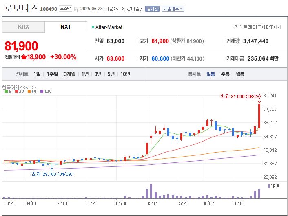This screenshot has height=216, width=288.
Task: Click the 실시간 button
Action: [x=152, y=9]
